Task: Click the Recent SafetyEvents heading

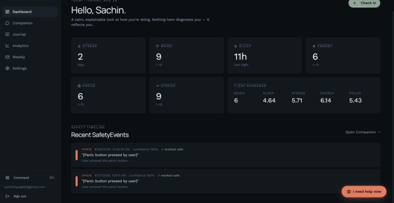Action: pyautogui.click(x=100, y=135)
